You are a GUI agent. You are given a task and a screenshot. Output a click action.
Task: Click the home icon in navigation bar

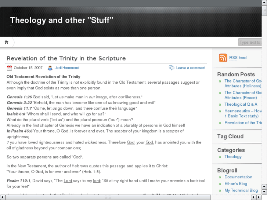click(7, 42)
